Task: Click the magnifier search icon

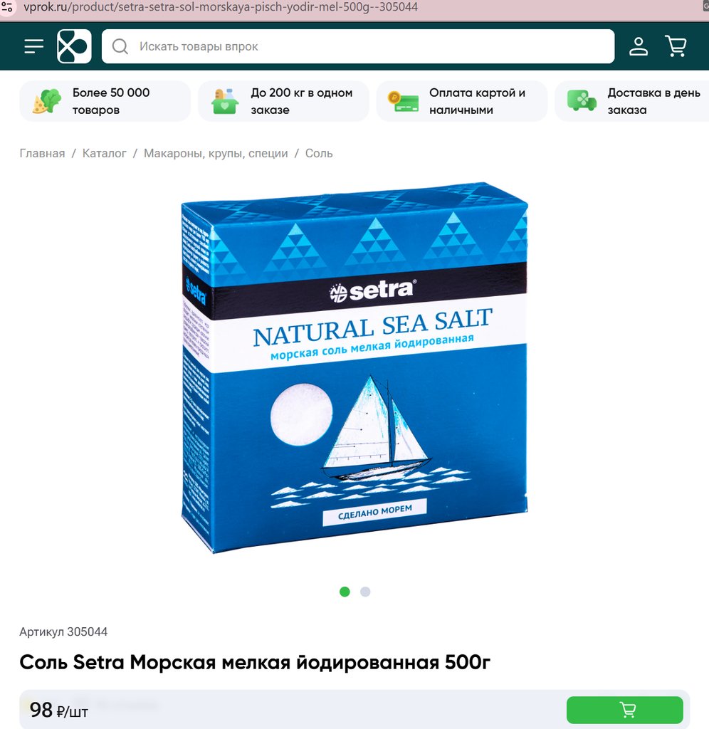Action: 120,46
